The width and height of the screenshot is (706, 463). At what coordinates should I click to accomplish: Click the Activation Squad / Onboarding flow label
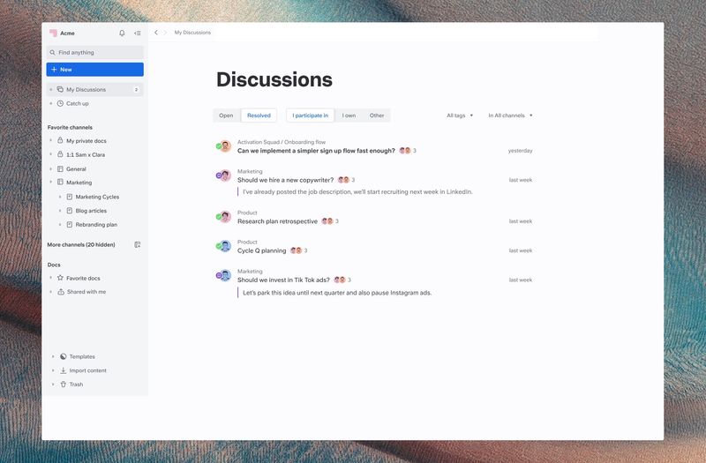pos(282,142)
